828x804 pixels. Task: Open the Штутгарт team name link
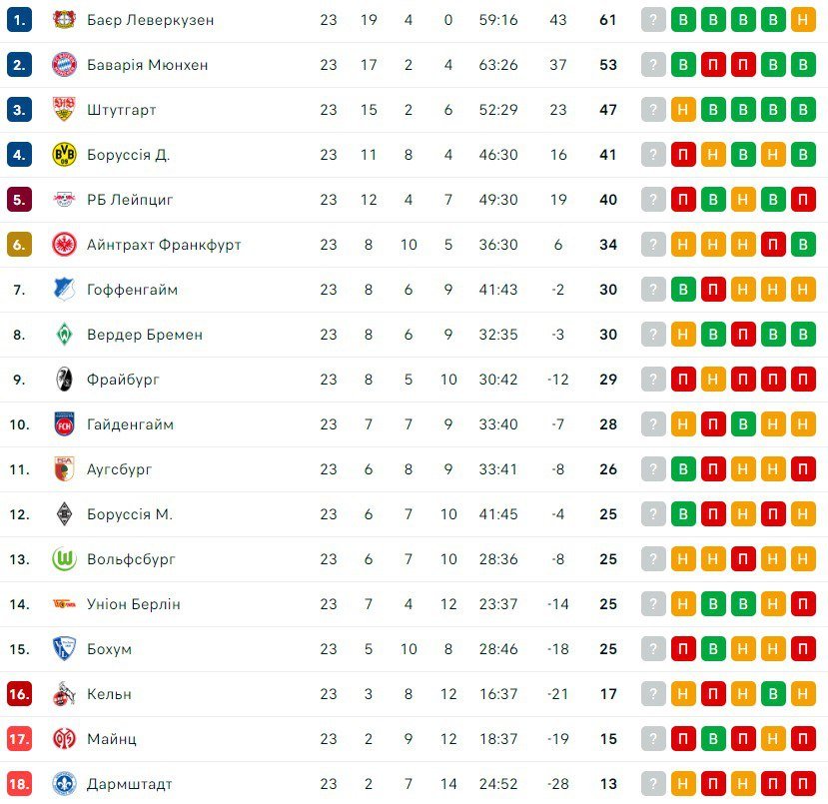[x=121, y=110]
